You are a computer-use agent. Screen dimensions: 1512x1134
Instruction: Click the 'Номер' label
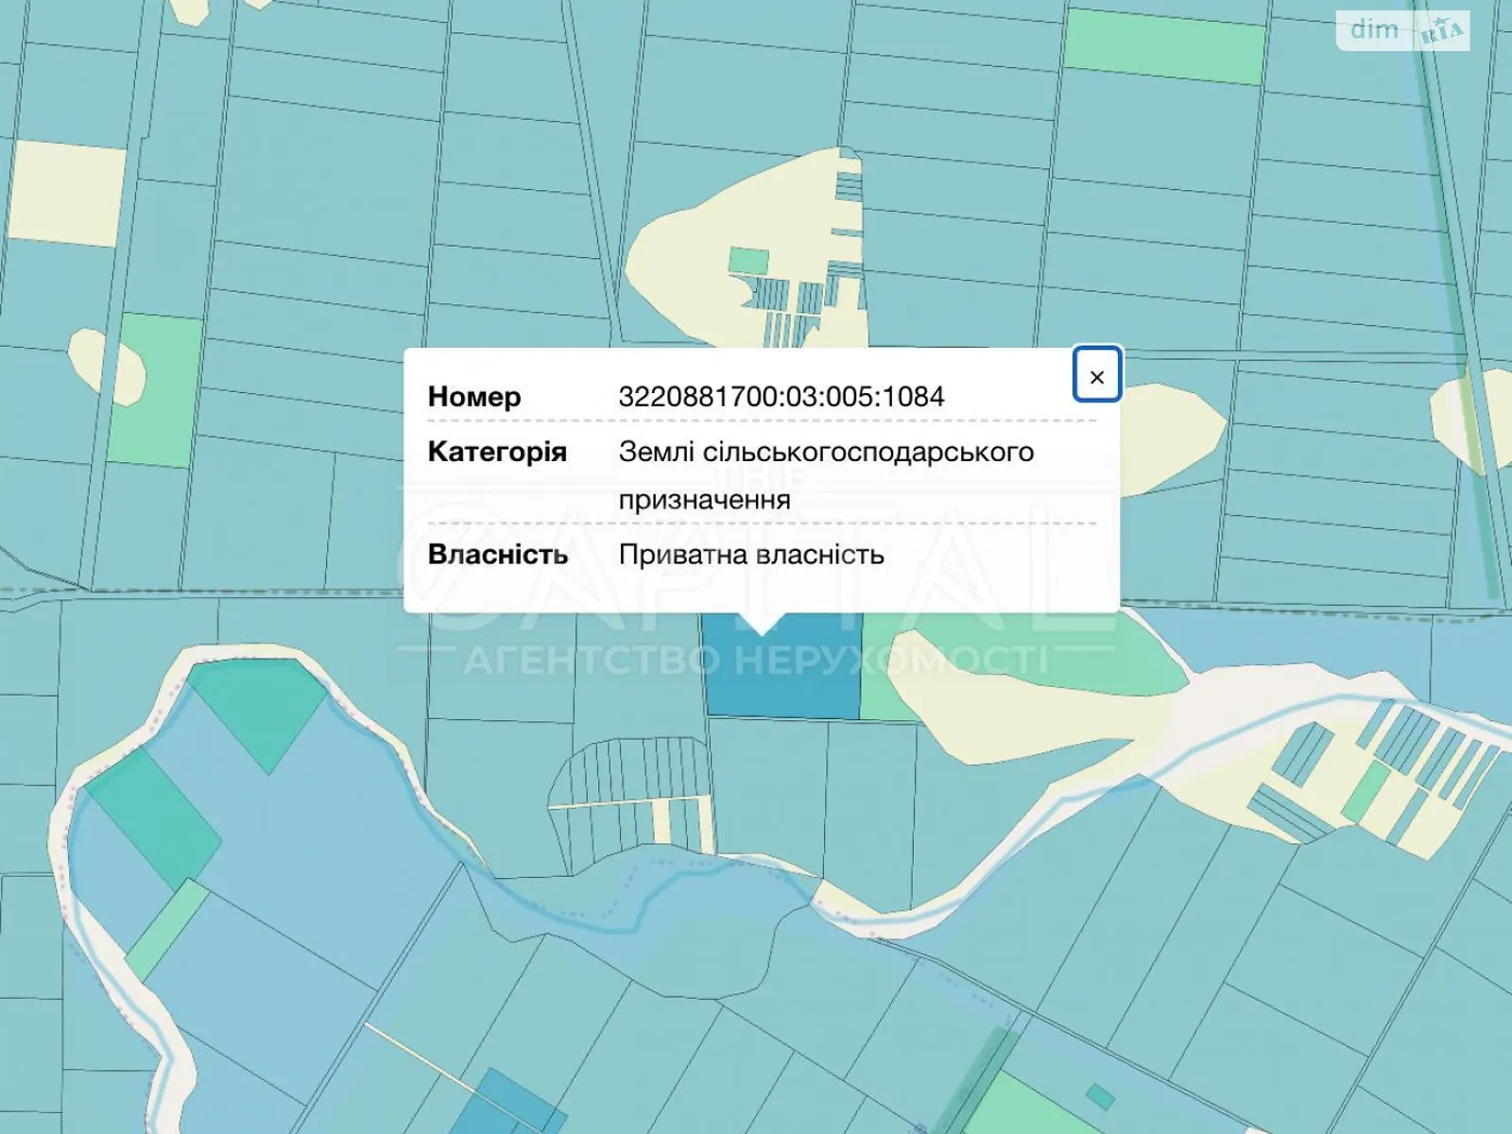(x=474, y=397)
